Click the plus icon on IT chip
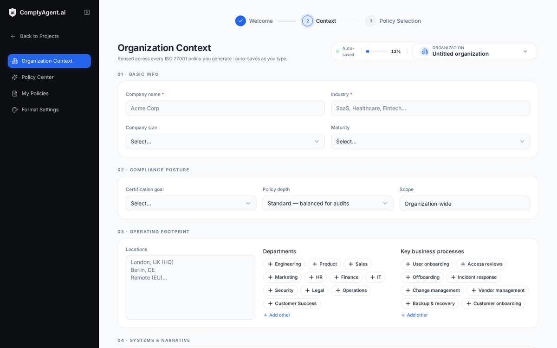Screen dimensions: 557x348 (372, 277)
